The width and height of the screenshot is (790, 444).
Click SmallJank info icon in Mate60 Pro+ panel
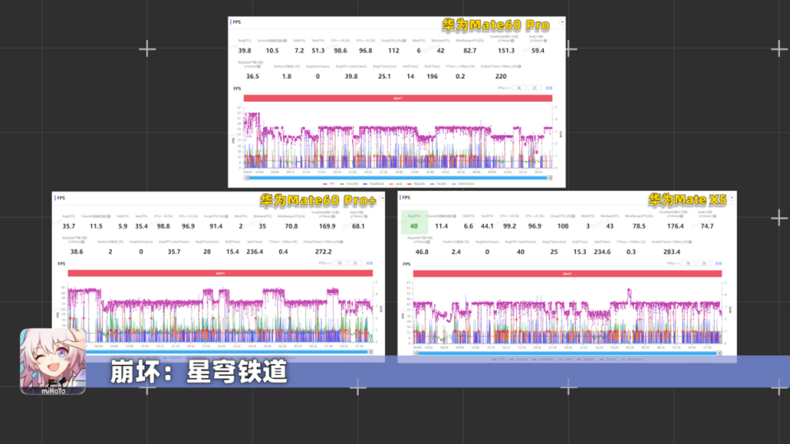click(333, 216)
